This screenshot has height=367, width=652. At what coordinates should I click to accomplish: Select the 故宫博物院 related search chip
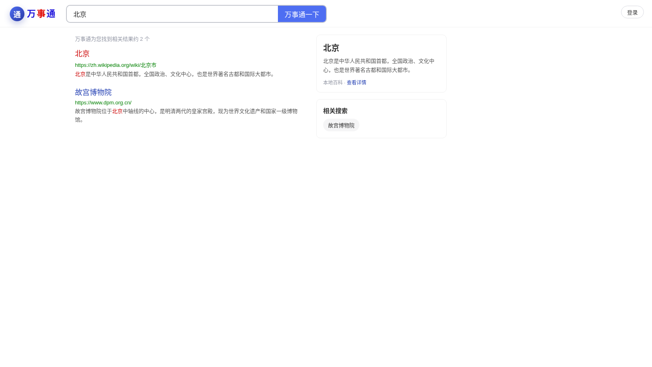(341, 125)
